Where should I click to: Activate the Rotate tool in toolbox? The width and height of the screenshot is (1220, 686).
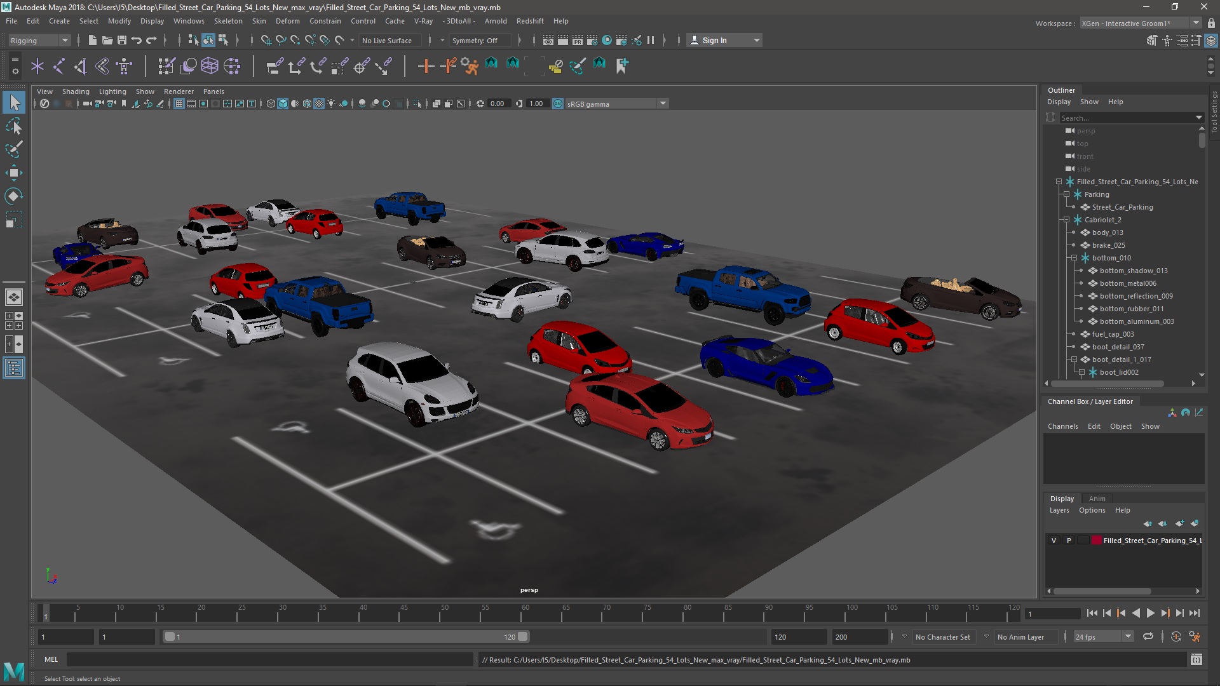click(x=14, y=196)
